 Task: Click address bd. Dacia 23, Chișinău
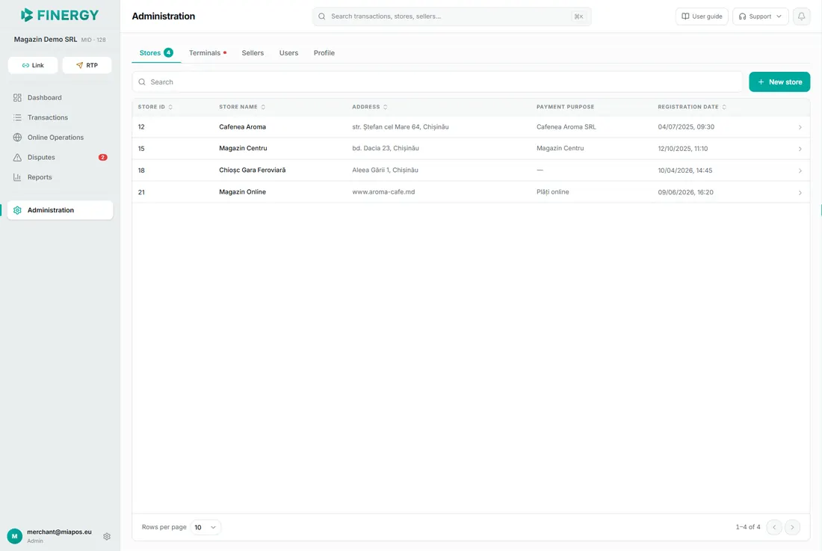(x=386, y=148)
